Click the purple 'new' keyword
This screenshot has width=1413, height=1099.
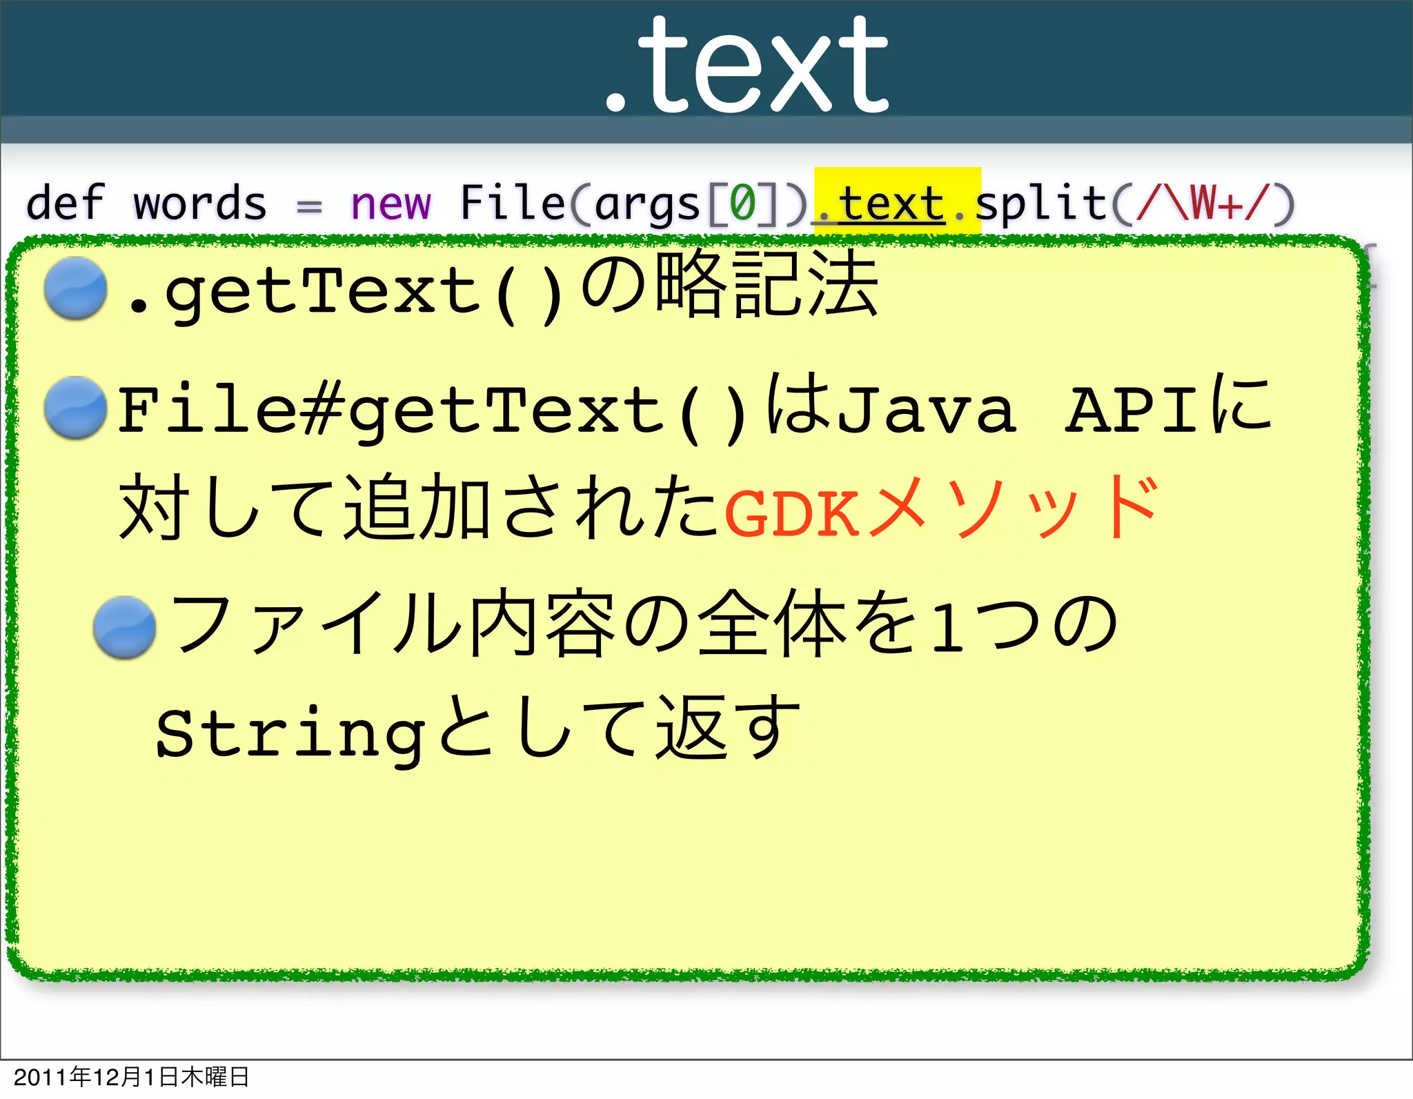[391, 204]
